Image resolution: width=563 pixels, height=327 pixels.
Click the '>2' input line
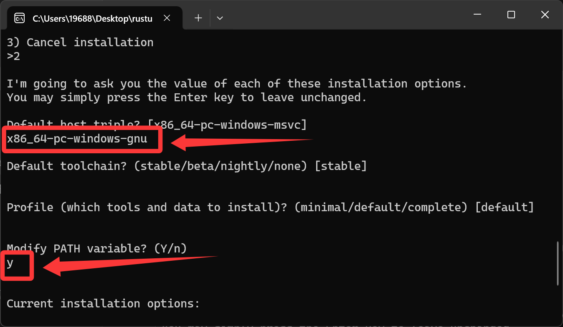click(13, 56)
